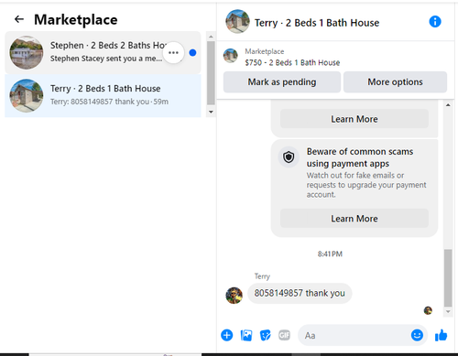This screenshot has height=356, width=458.
Task: Open Terry's profile picture beside message
Action: click(234, 296)
